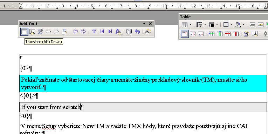Toggle Bottom vertical alignment in Table toolbar
Image resolution: width=268 pixels, height=134 pixels.
coord(201,34)
